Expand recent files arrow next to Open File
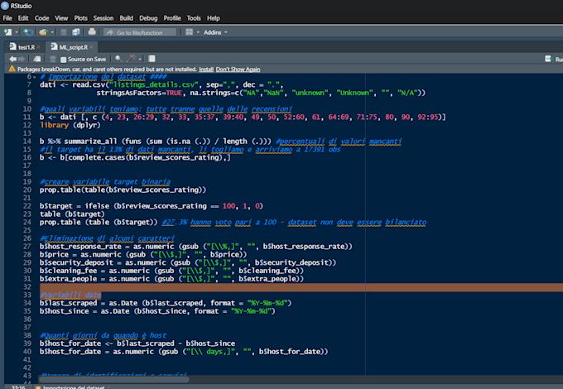 coord(52,32)
